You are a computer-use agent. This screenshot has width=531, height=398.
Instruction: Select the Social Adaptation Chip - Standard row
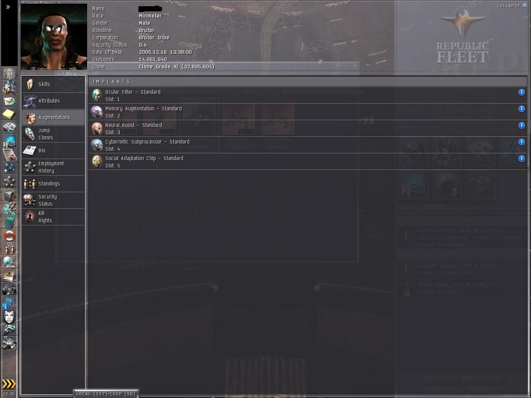(308, 162)
